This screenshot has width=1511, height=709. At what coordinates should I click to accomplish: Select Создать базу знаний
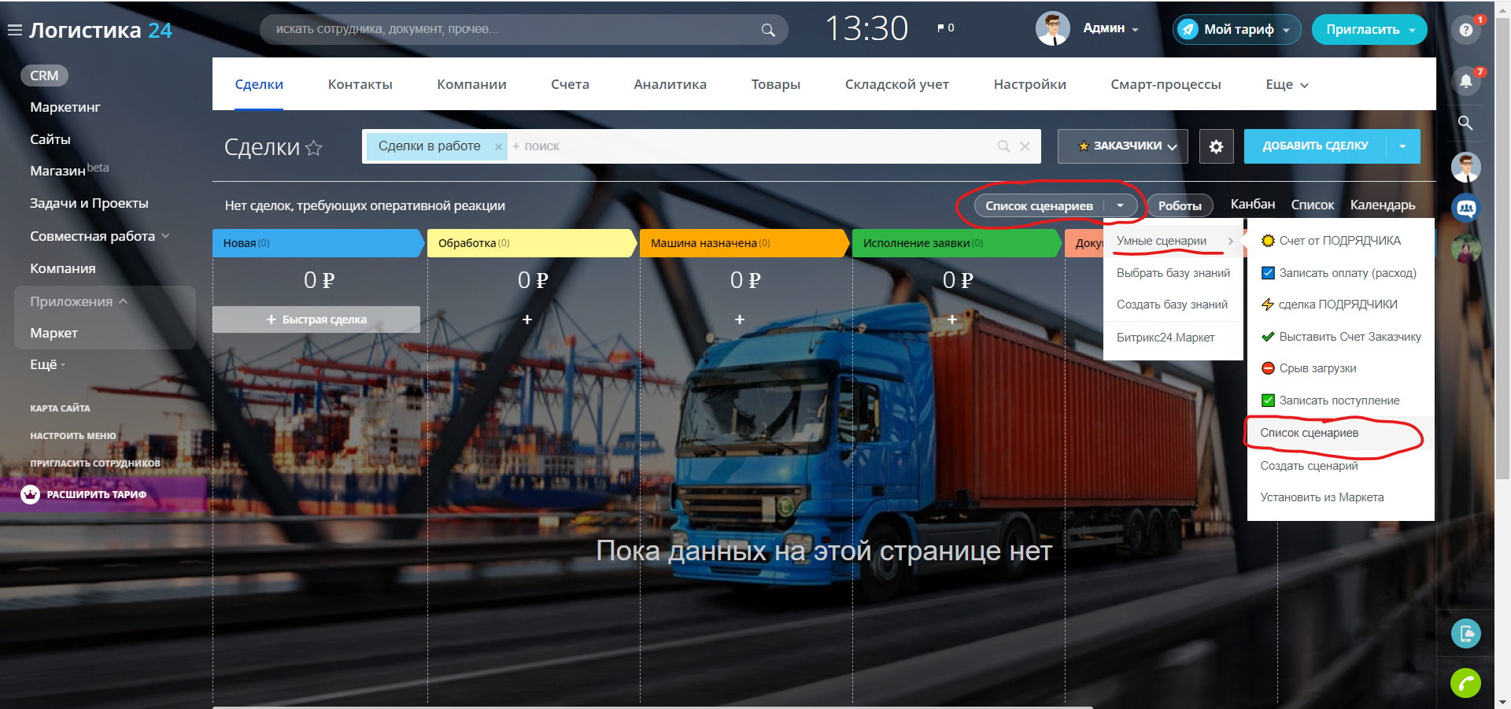(1173, 305)
